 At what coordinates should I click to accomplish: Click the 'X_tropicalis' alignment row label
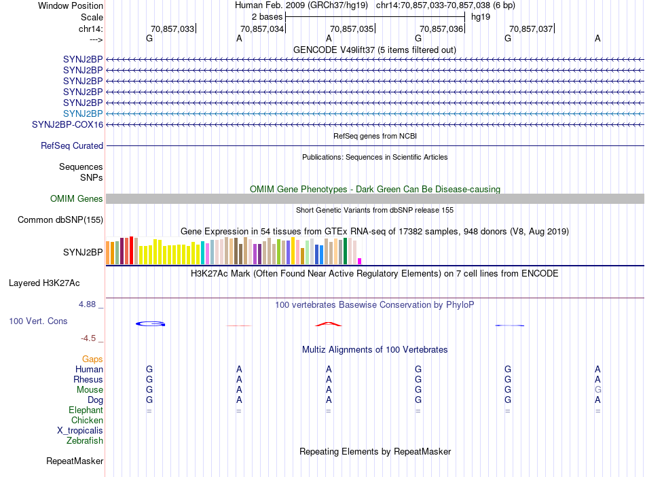point(80,431)
